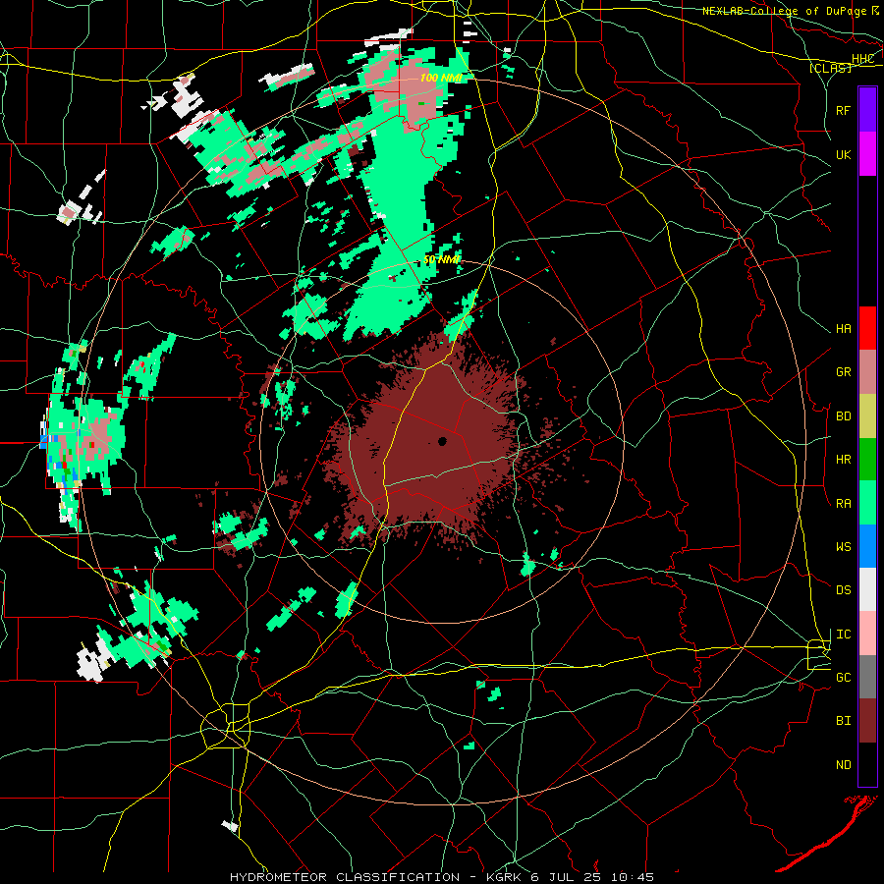884x884 pixels.
Task: Click the HHC product label
Action: pyautogui.click(x=862, y=59)
